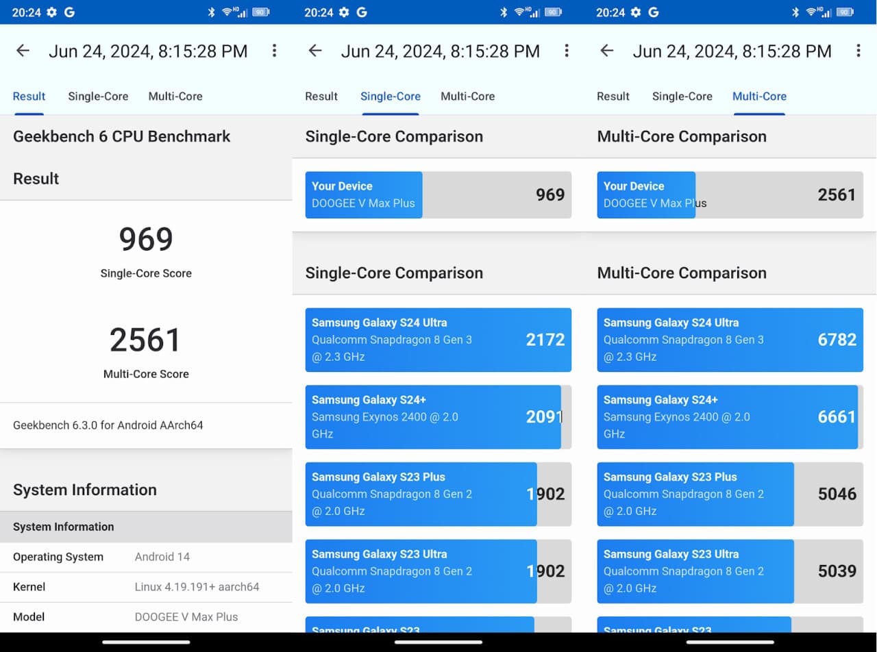The width and height of the screenshot is (877, 652).
Task: Select the active Multi-Core tab on the Multi-Core comparison screen
Action: (759, 97)
